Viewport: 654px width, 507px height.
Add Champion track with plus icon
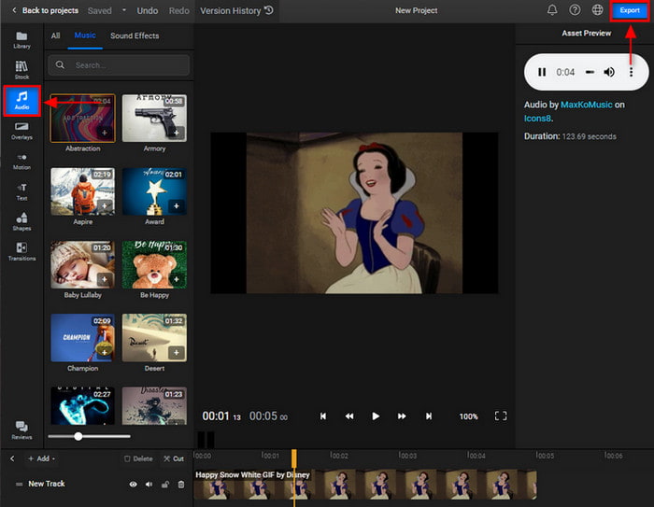[105, 352]
